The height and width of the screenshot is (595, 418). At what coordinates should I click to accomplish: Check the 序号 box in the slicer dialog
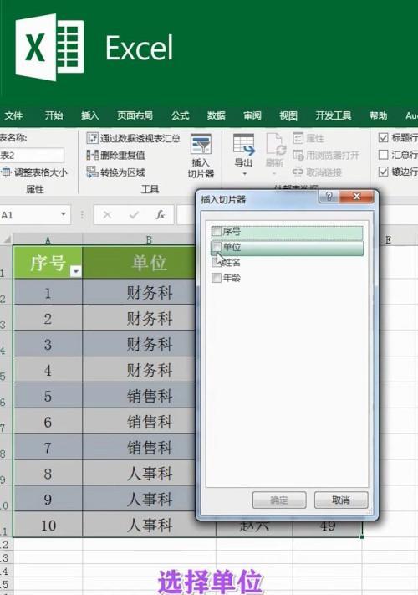pos(217,231)
